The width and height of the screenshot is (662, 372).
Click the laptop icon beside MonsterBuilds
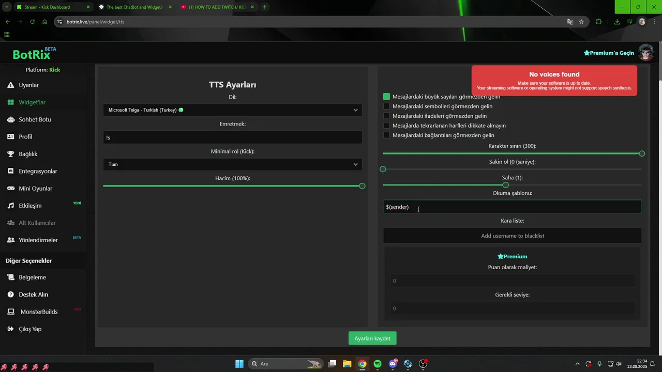click(x=11, y=312)
